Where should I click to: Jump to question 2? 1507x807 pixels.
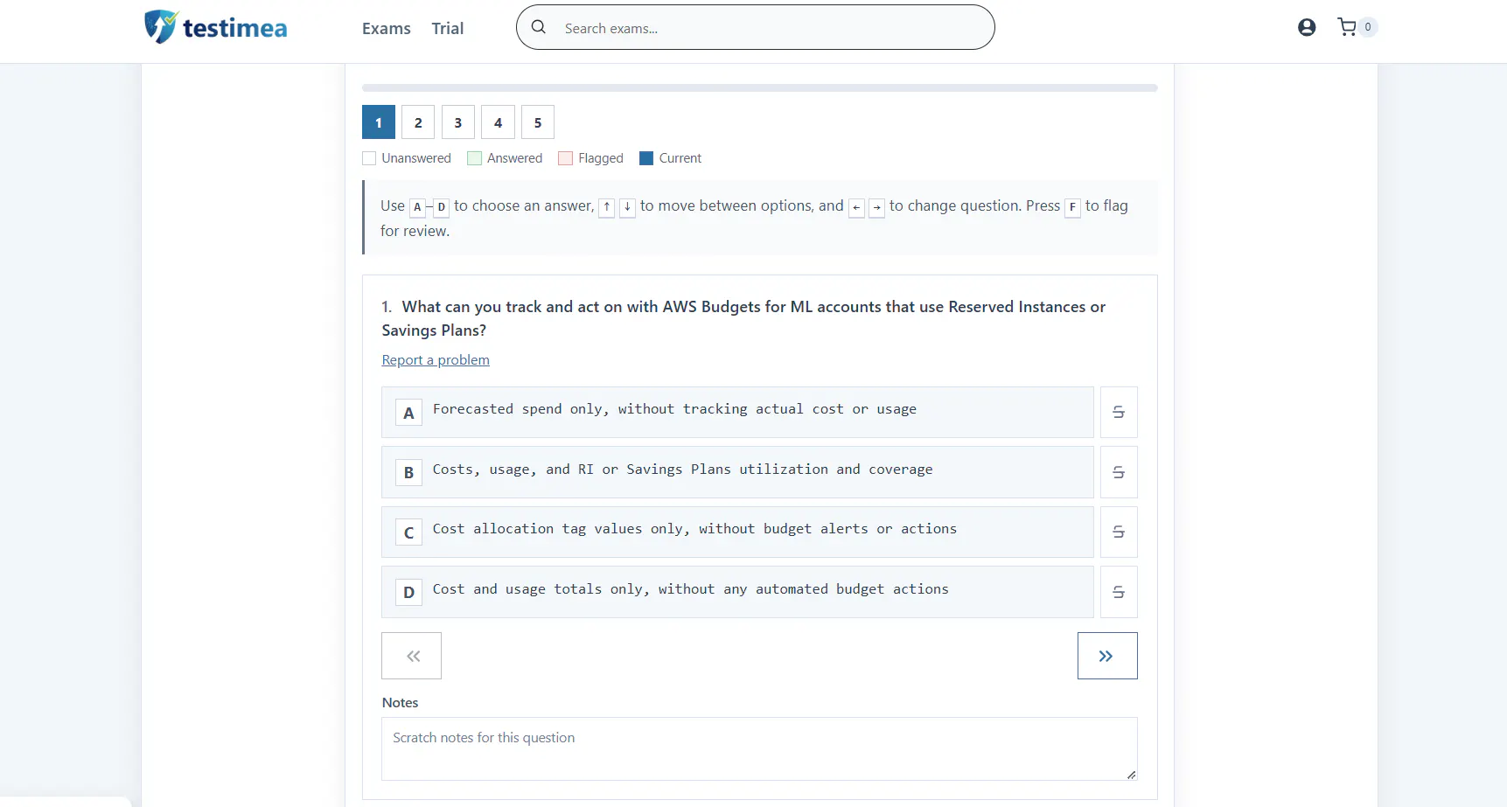pyautogui.click(x=418, y=122)
